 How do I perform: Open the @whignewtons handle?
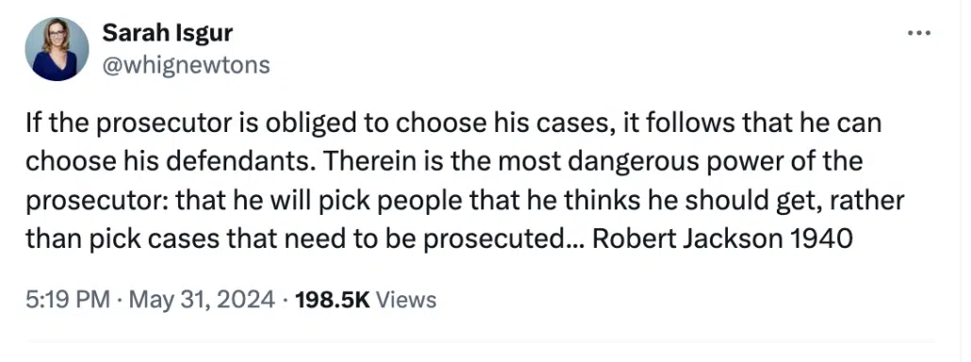click(186, 64)
